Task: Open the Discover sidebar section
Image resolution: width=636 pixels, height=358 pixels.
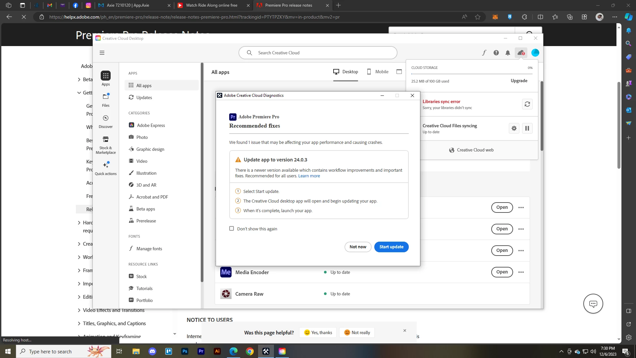Action: tap(106, 121)
